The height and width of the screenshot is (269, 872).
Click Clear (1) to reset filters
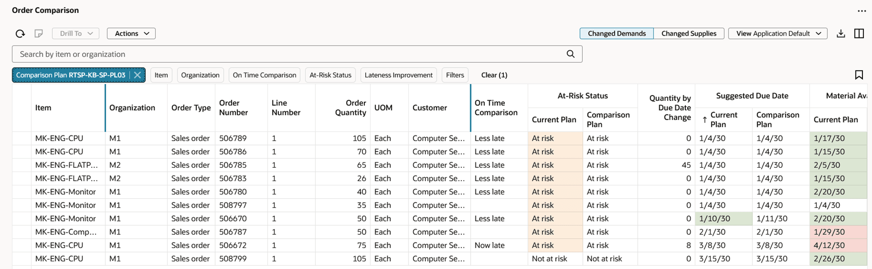point(494,75)
